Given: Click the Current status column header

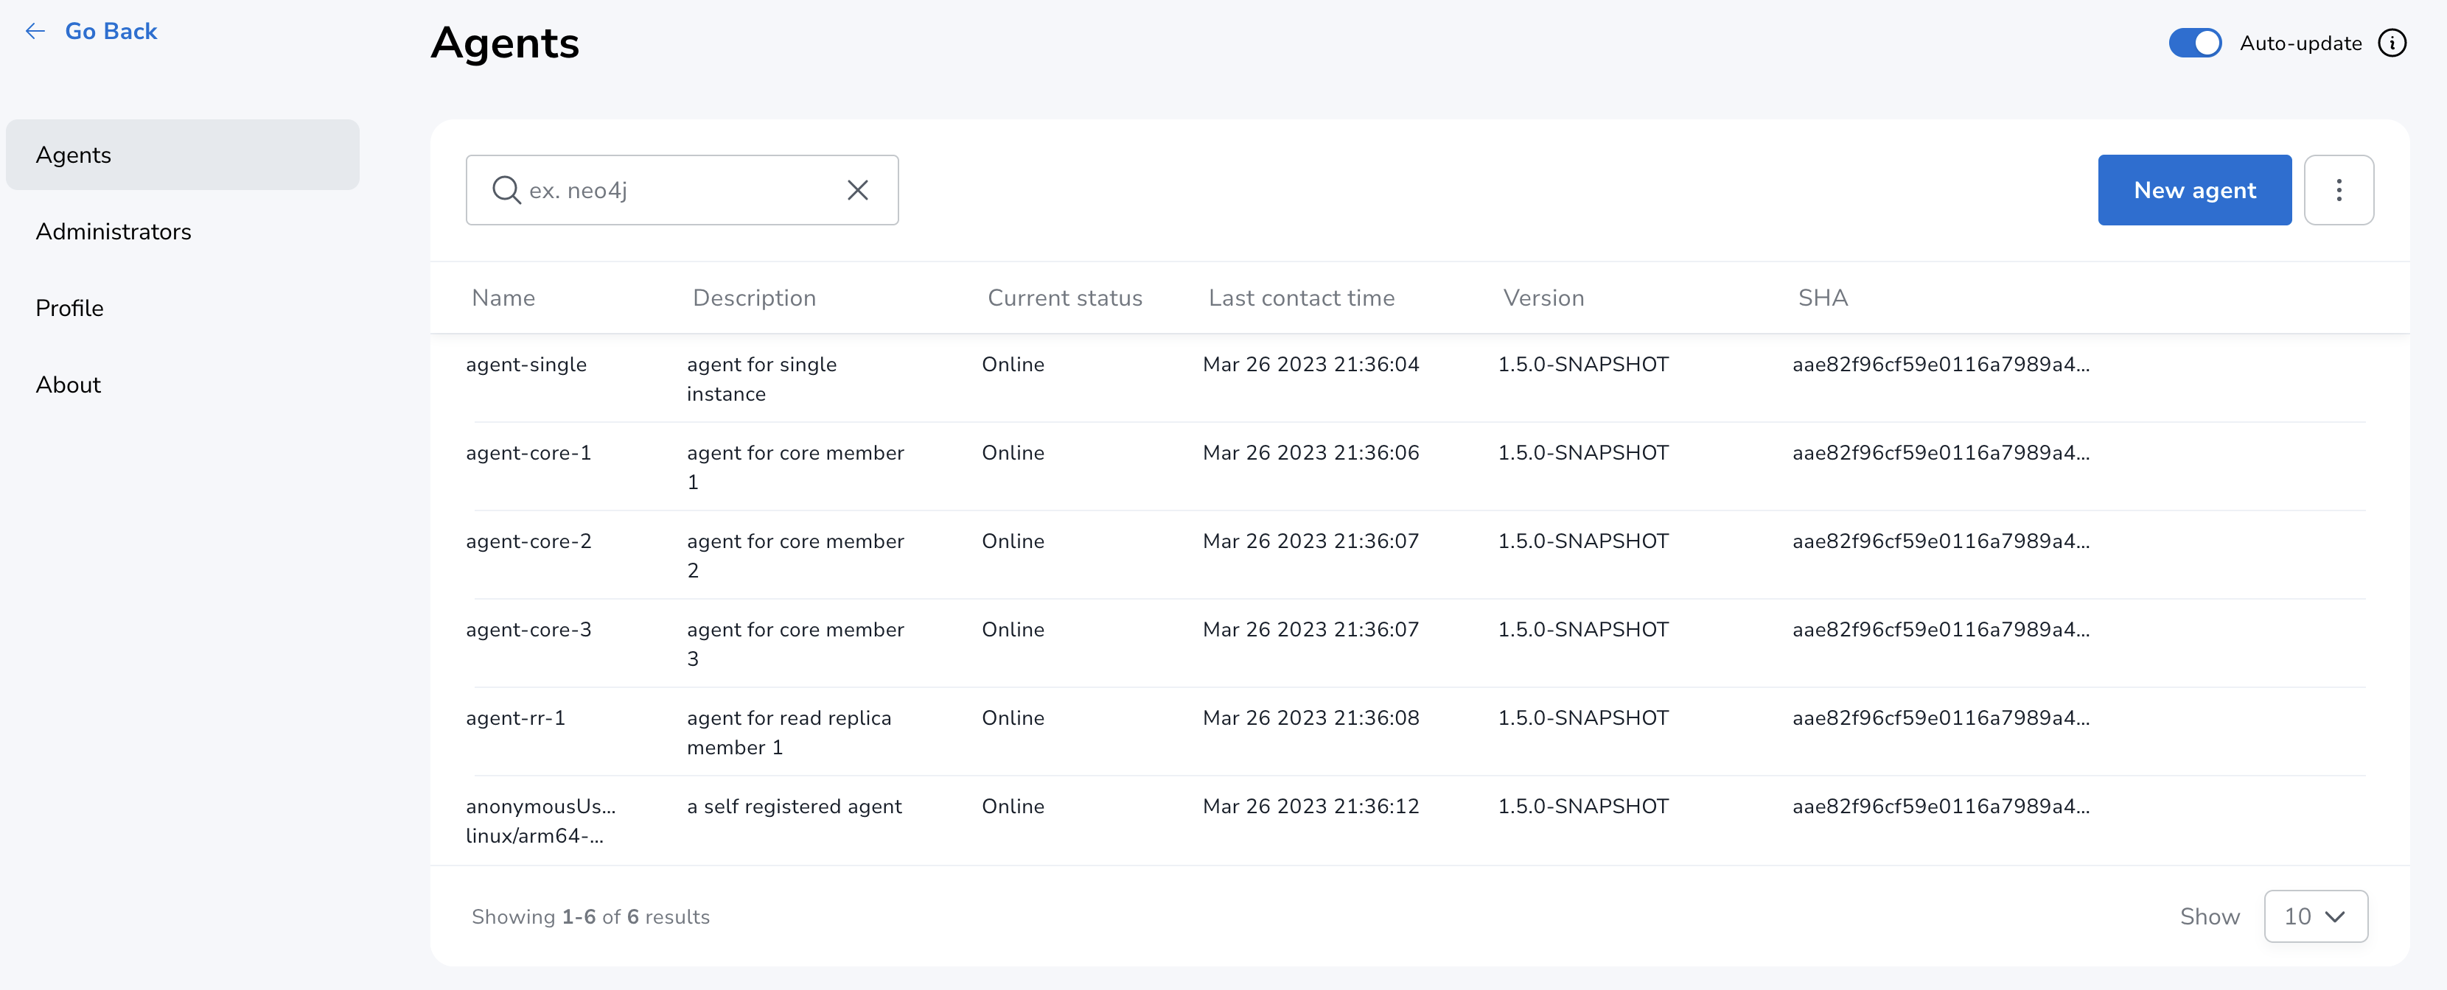Looking at the screenshot, I should pyautogui.click(x=1064, y=298).
